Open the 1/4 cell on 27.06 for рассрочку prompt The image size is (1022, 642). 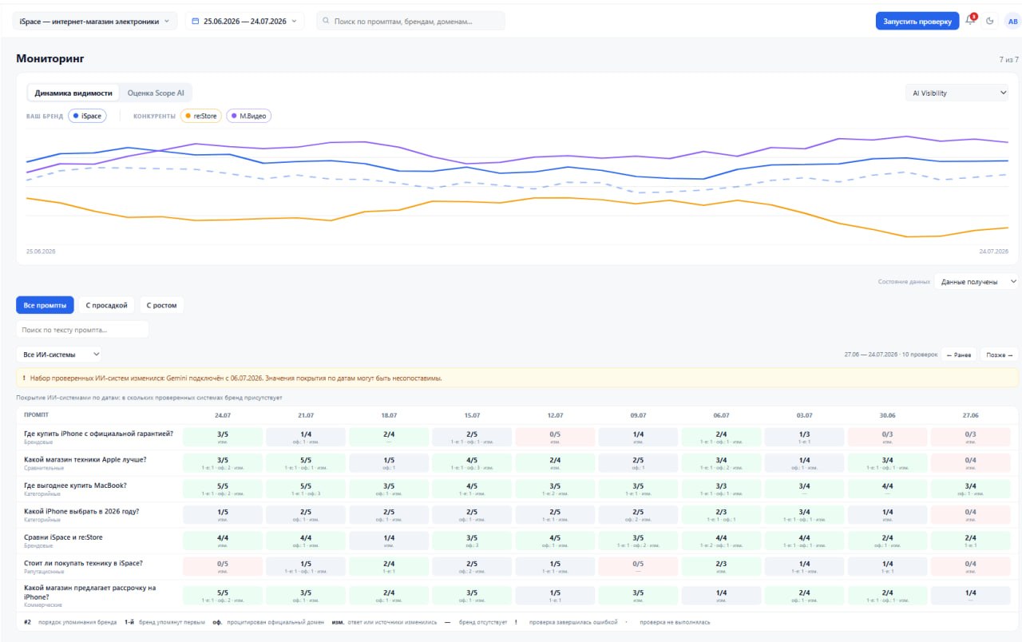coord(970,596)
